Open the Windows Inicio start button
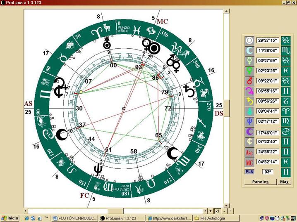Screen dimensions: 297x222 [x=10, y=218]
